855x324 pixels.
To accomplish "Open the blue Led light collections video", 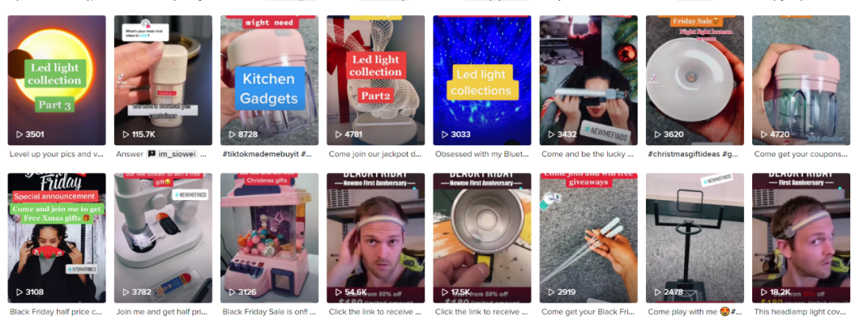I will click(x=482, y=80).
